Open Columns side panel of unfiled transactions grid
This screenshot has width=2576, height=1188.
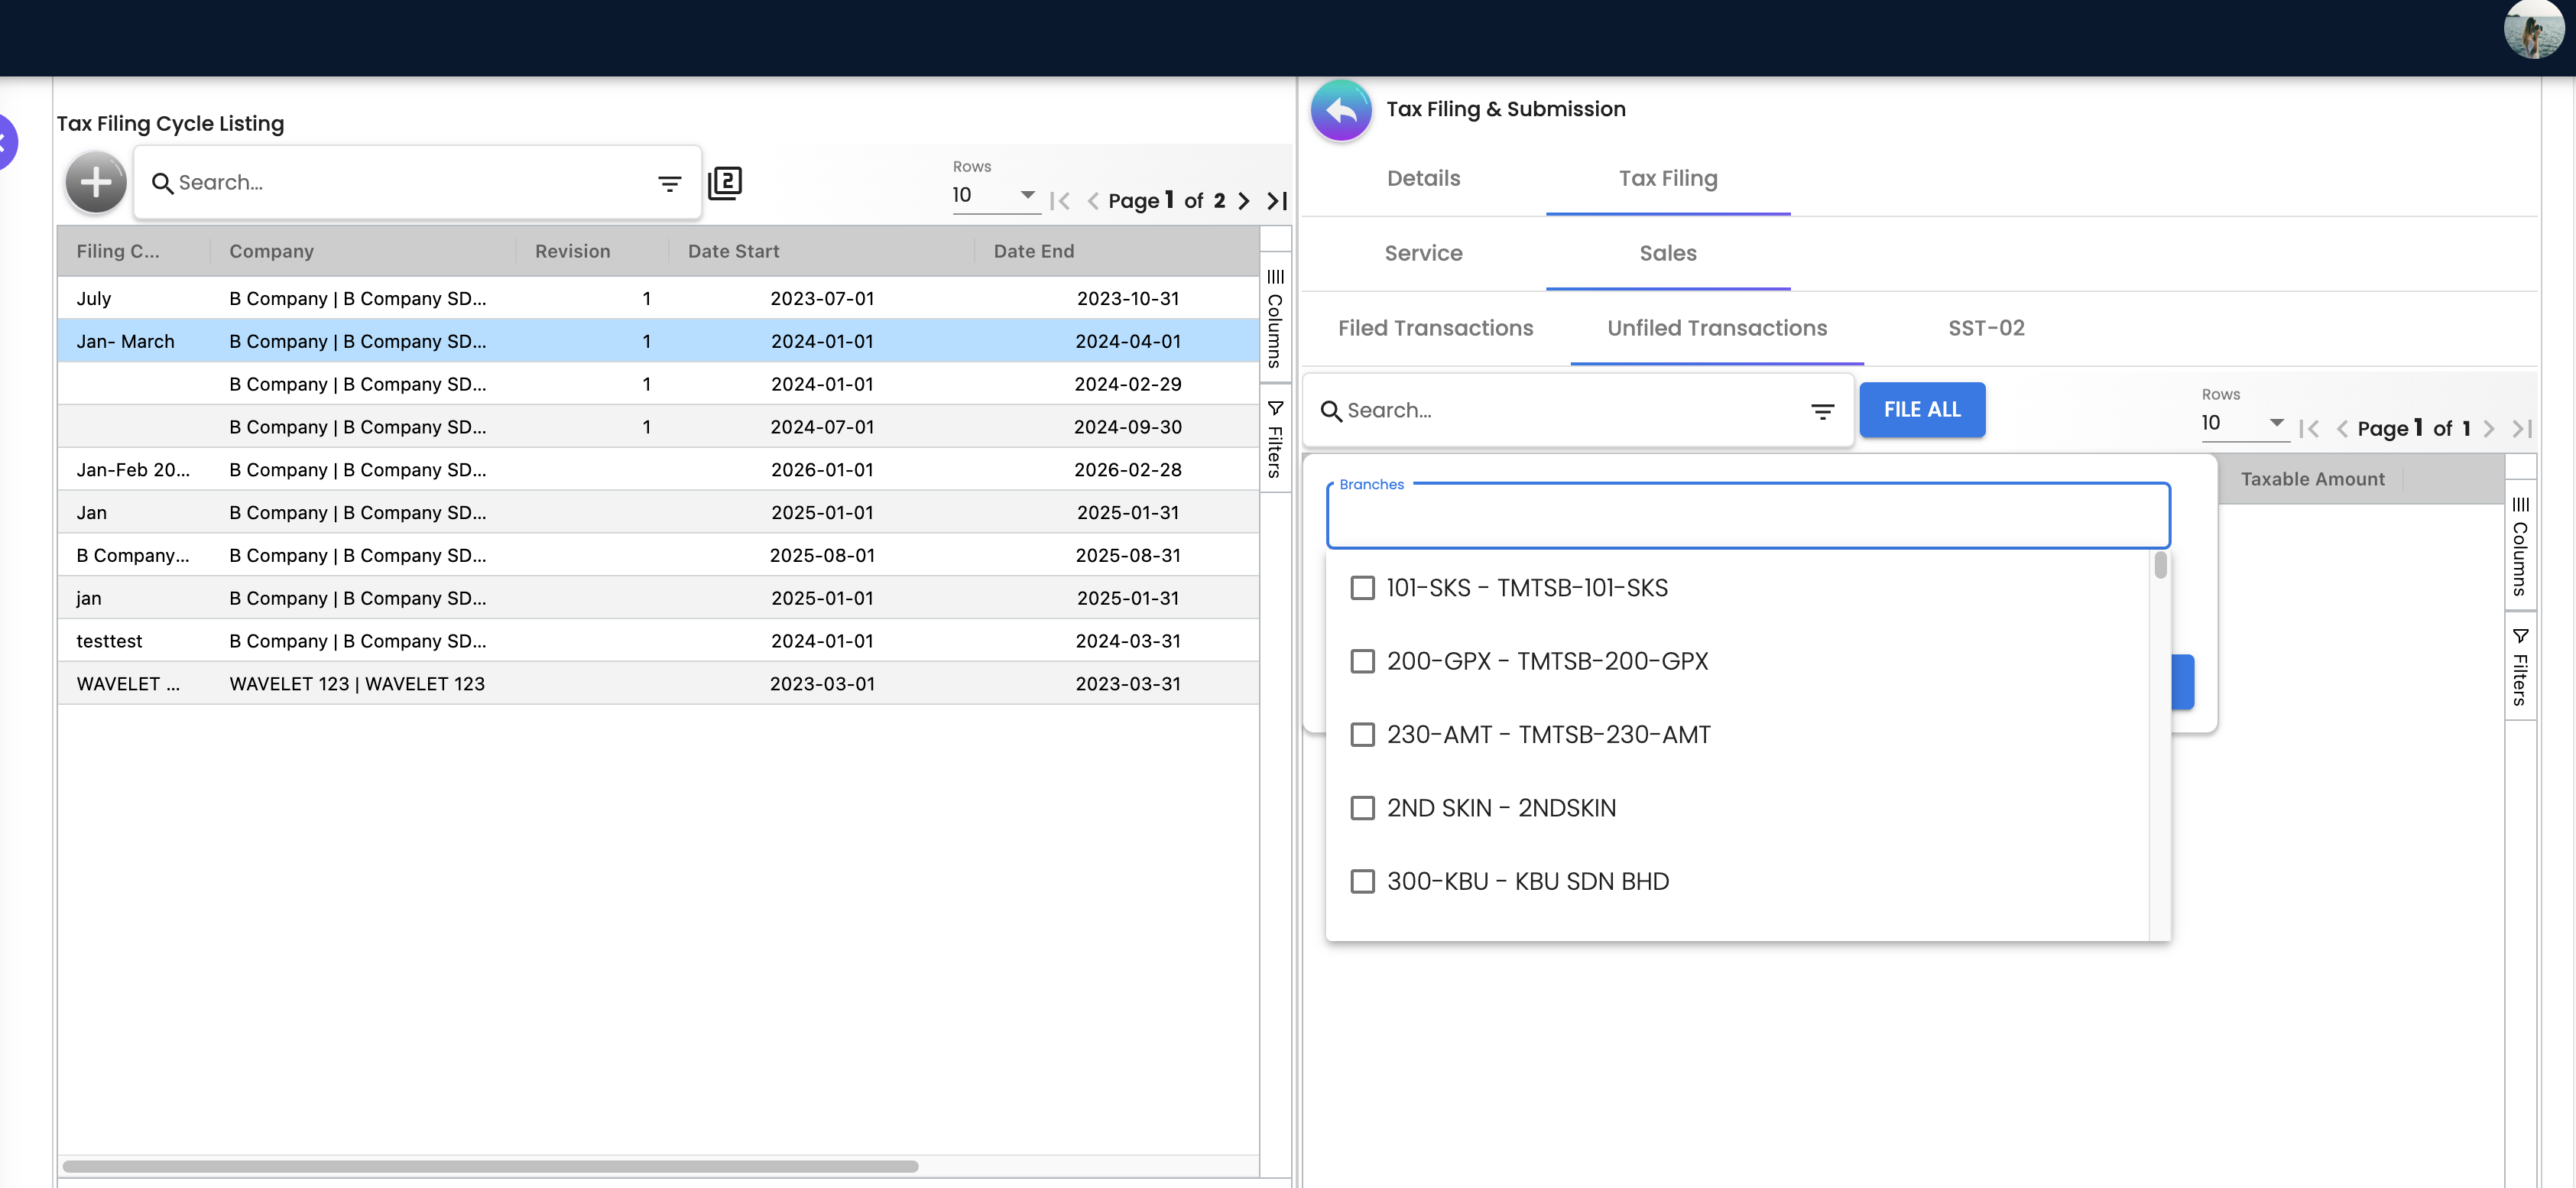point(2520,546)
